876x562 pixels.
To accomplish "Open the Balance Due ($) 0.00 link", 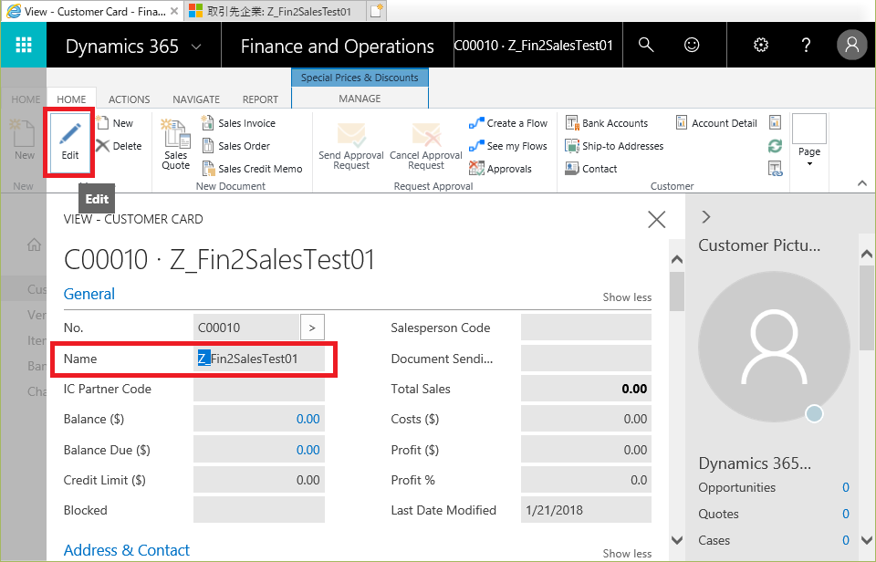I will click(308, 450).
